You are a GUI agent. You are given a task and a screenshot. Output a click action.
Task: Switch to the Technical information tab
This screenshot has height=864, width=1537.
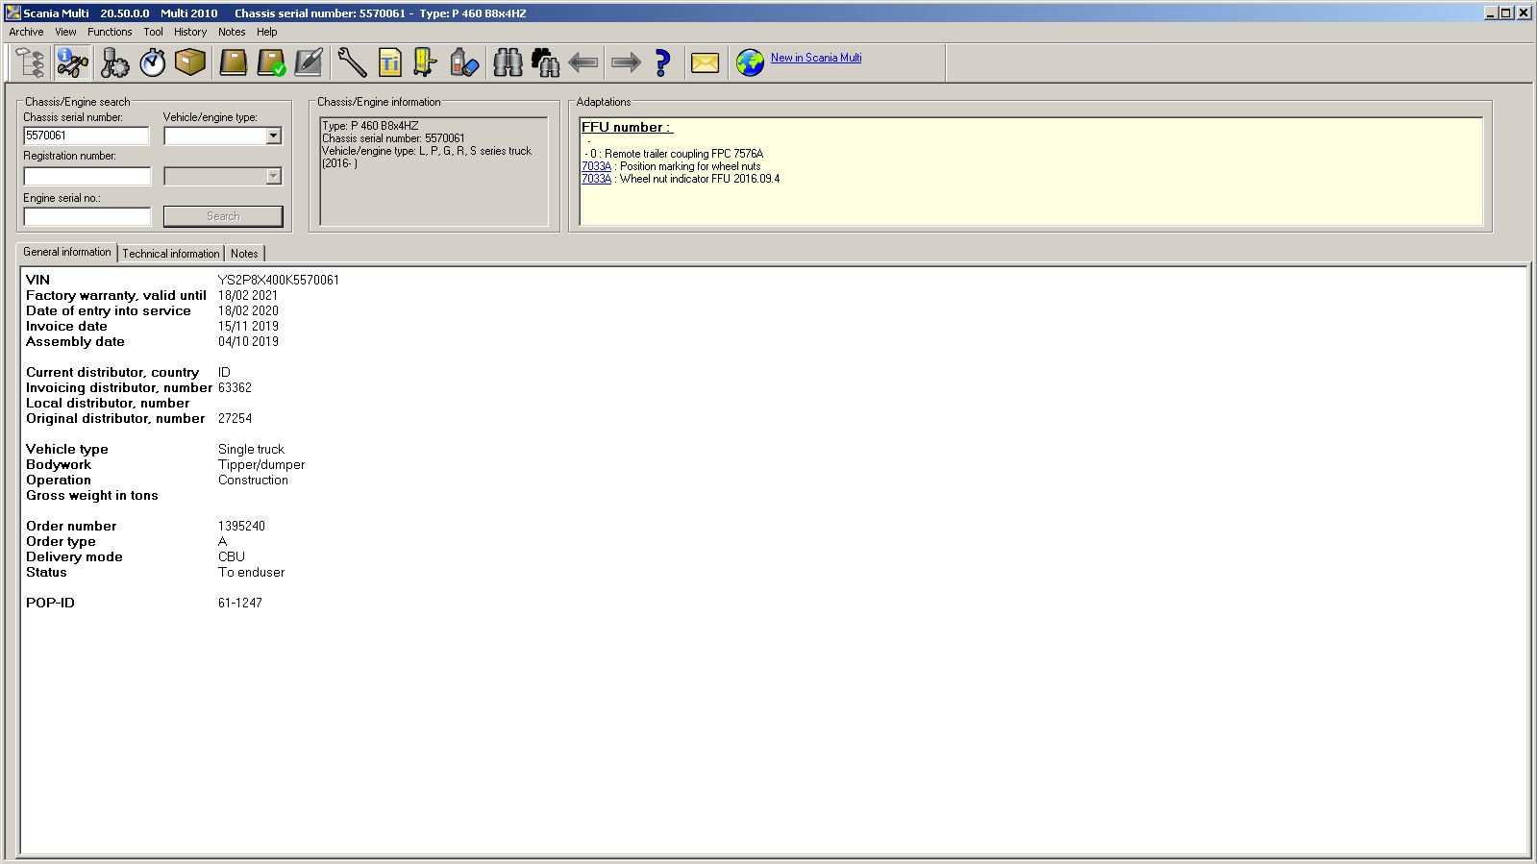[x=170, y=254]
